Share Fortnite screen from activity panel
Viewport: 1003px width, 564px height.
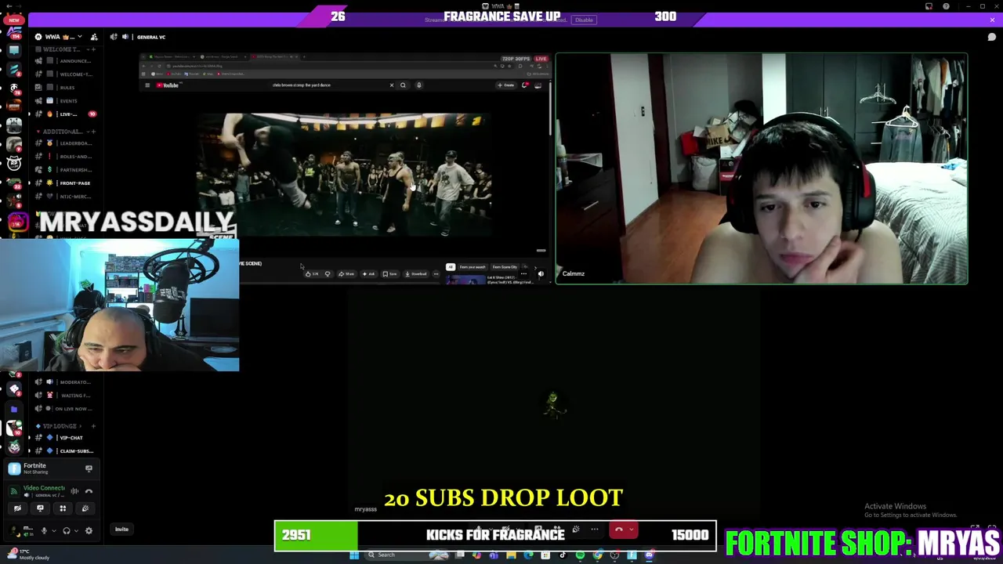[89, 468]
